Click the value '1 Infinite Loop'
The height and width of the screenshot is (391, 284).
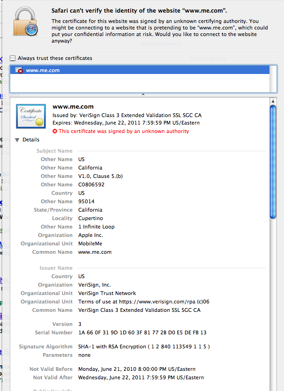point(97,227)
